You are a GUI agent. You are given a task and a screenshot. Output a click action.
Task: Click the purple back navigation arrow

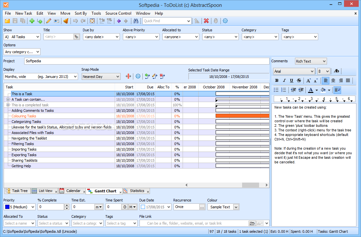pyautogui.click(x=119, y=21)
